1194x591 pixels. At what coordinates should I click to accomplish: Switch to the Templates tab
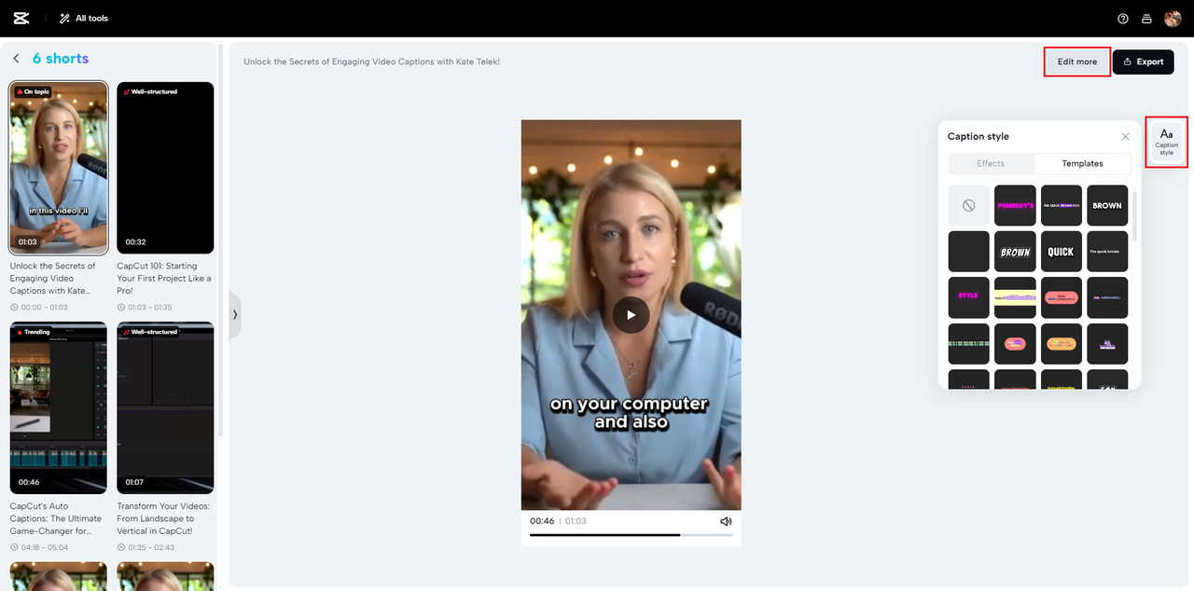point(1082,163)
